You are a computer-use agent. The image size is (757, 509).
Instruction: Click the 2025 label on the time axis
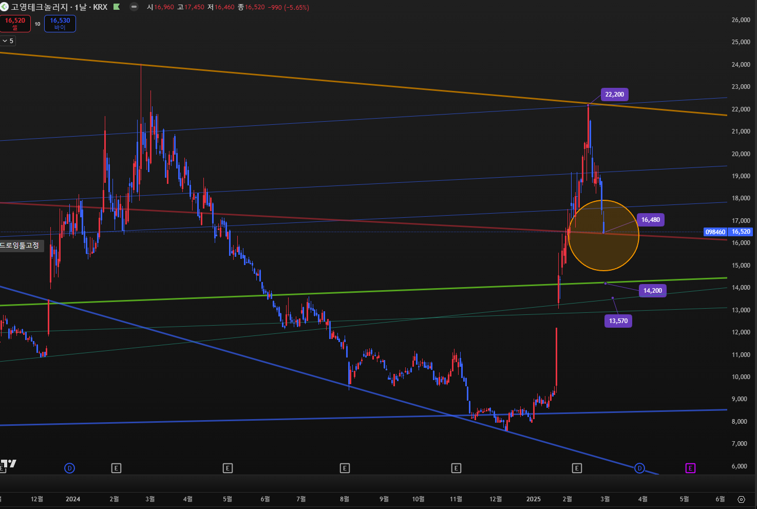[534, 499]
